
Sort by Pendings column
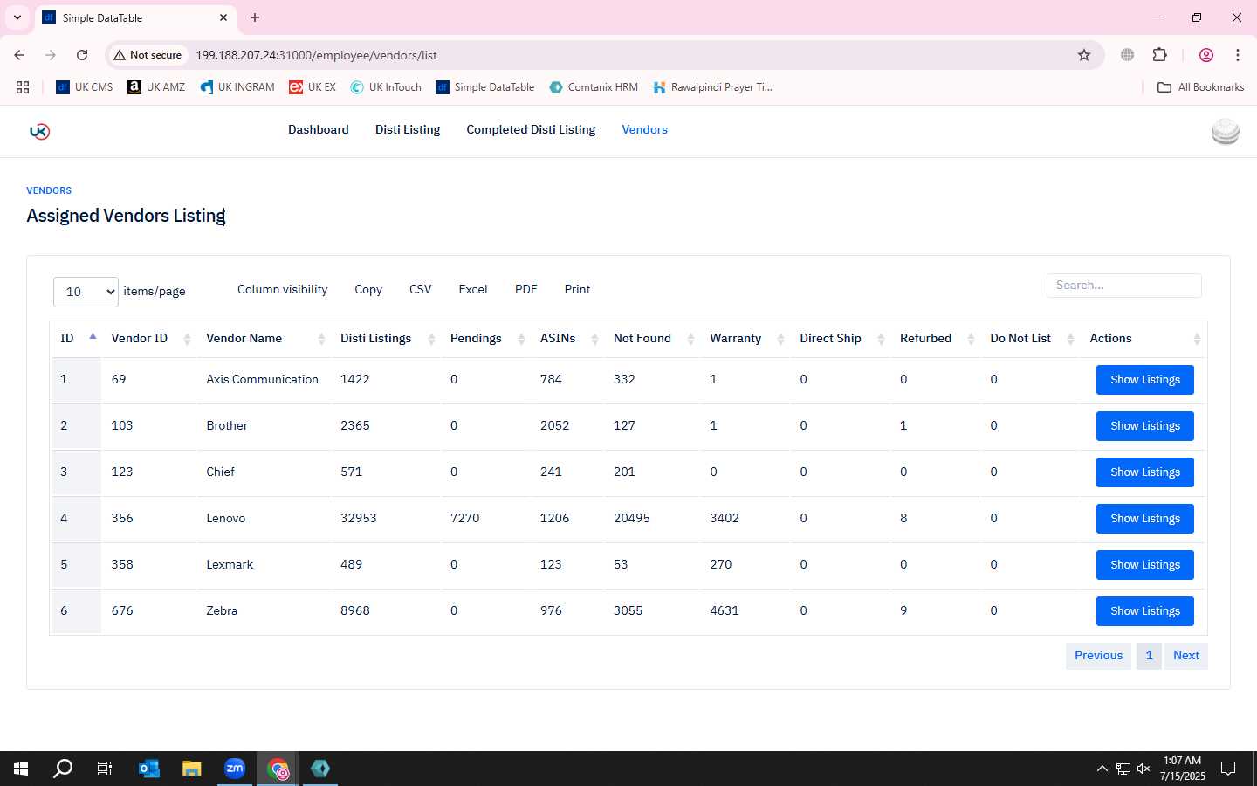[486, 338]
